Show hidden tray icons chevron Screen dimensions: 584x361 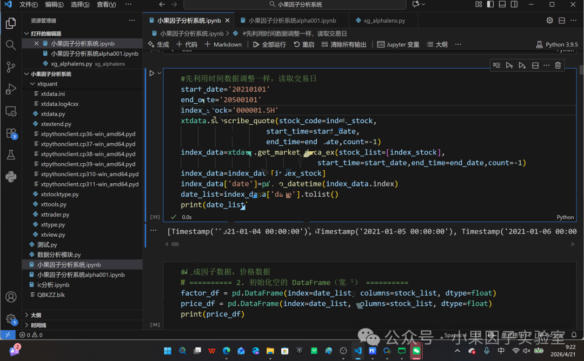(457, 351)
